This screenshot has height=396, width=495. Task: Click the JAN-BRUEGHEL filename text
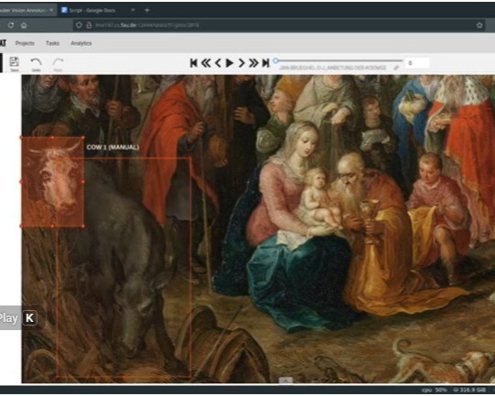pos(333,68)
